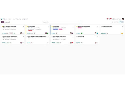Go to the next page of projects
Viewport: 125px width, 93px height.
tap(117, 22)
